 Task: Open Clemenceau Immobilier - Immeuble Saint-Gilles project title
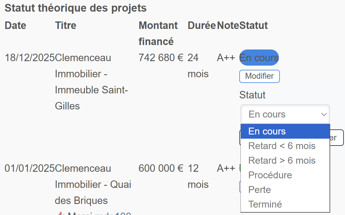[x=91, y=82]
